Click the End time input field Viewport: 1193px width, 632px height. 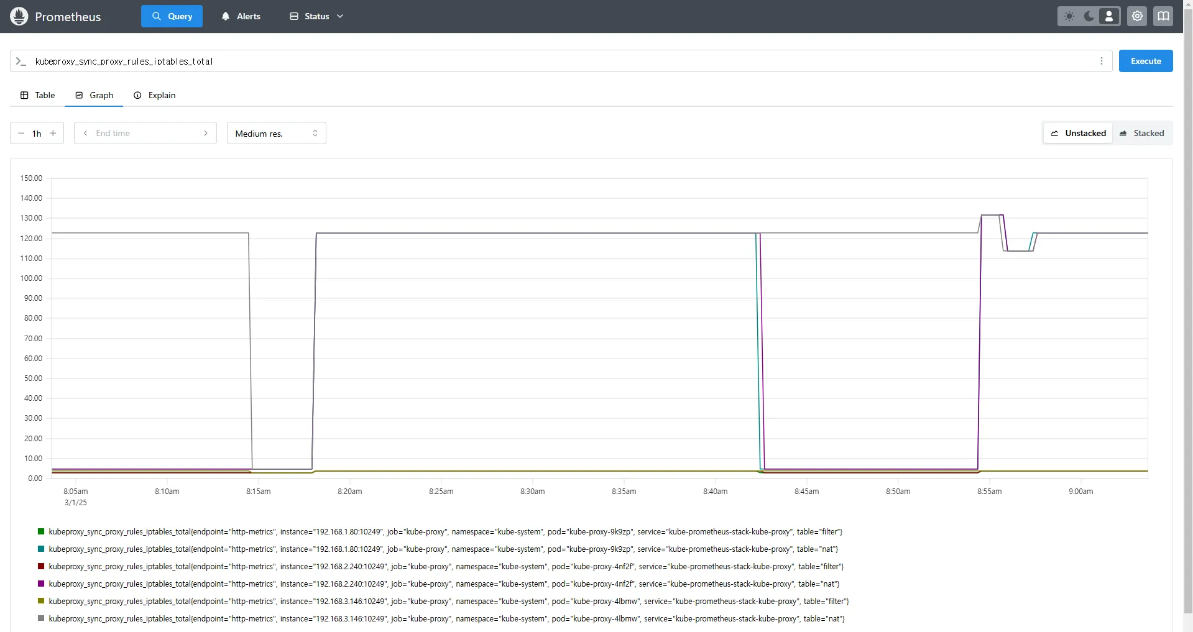[145, 133]
